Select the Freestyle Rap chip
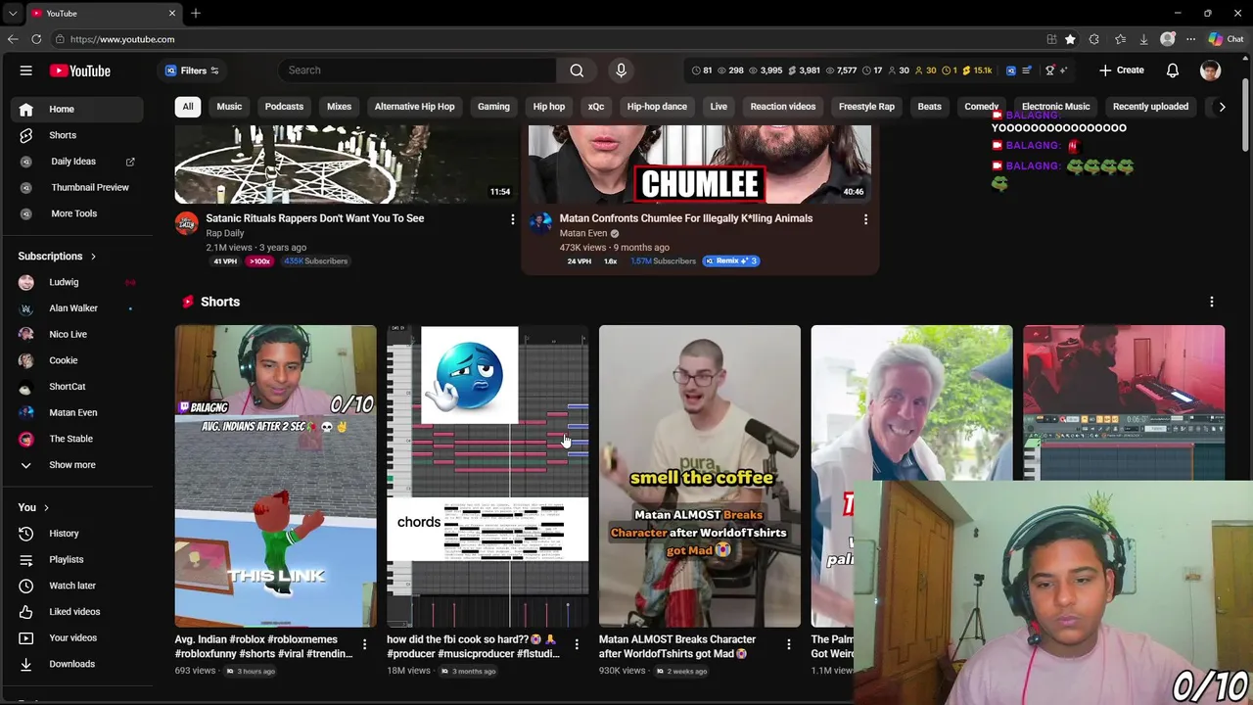The width and height of the screenshot is (1253, 705). [x=866, y=107]
